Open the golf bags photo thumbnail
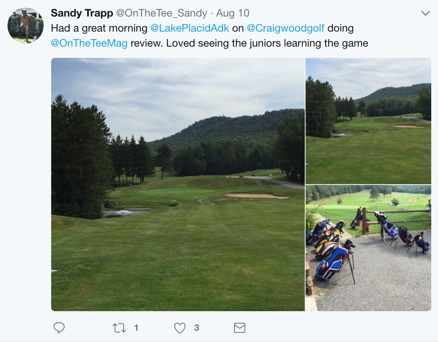438x342 pixels. tap(368, 248)
